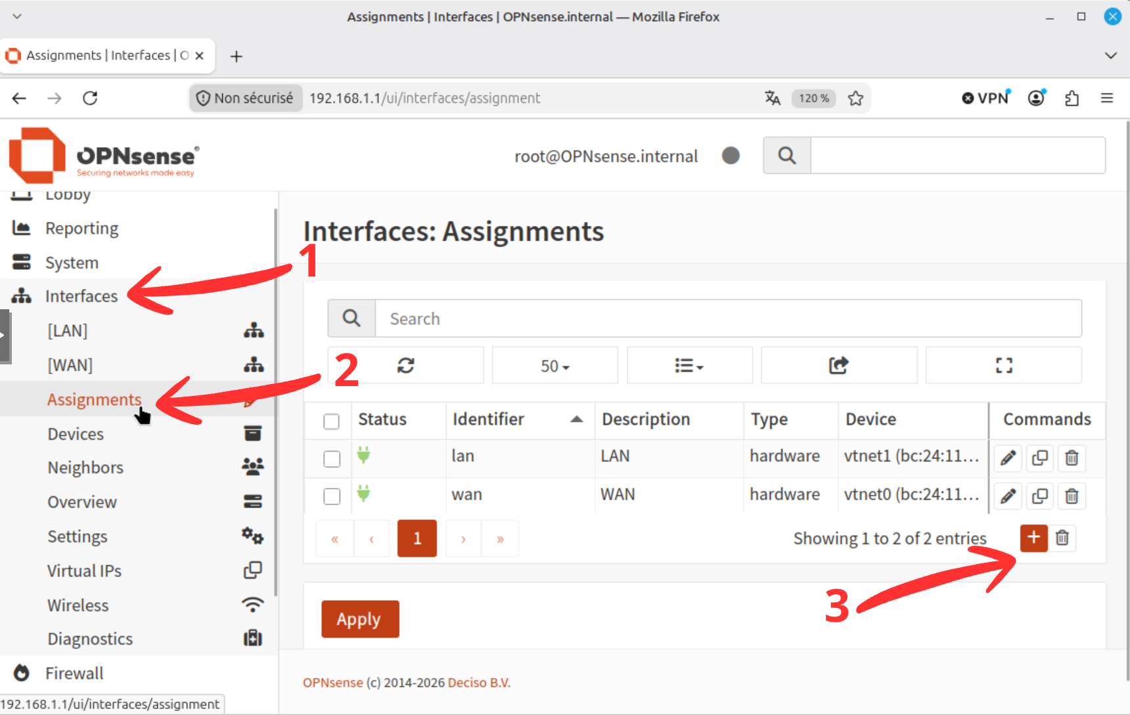The height and width of the screenshot is (715, 1130).
Task: Expand the System menu section
Action: (x=72, y=263)
